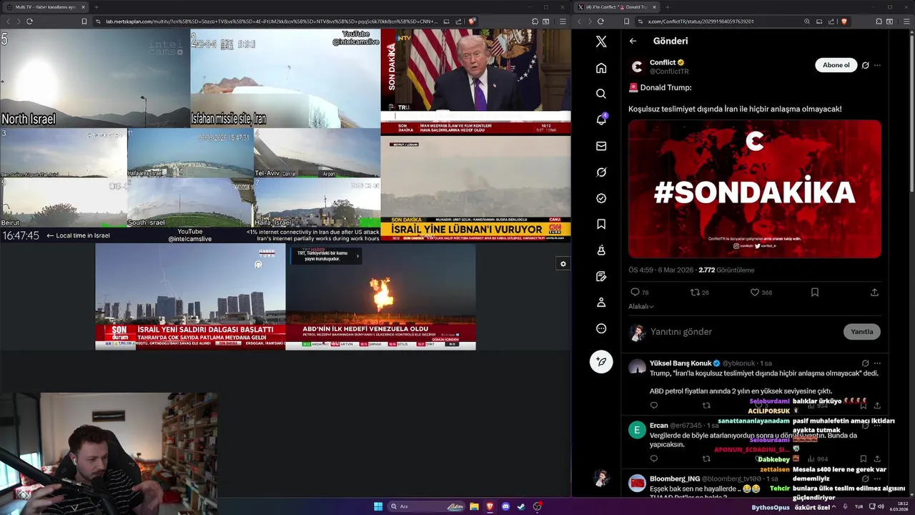This screenshot has width=915, height=515.
Task: Open Yüksel Barış Konuk's profile link
Action: [681, 363]
